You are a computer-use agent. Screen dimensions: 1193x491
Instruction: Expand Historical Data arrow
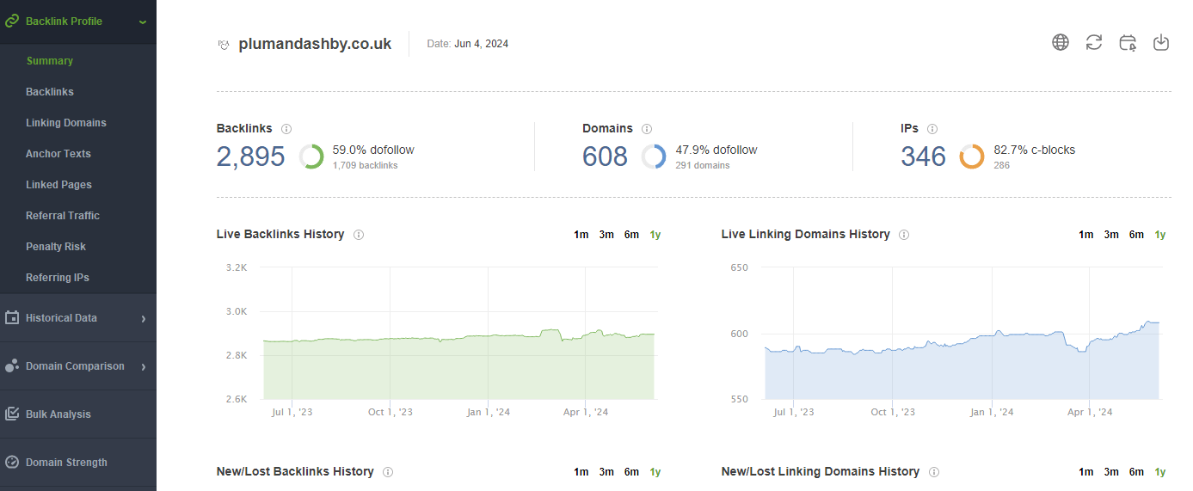tap(143, 319)
